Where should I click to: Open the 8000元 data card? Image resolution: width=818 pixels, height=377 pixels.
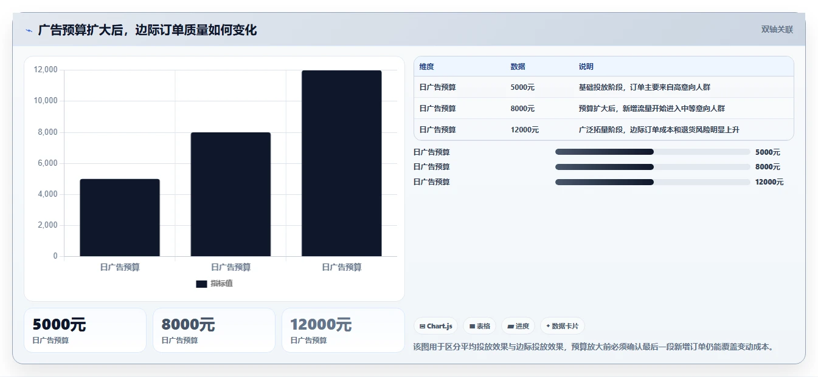tap(214, 330)
